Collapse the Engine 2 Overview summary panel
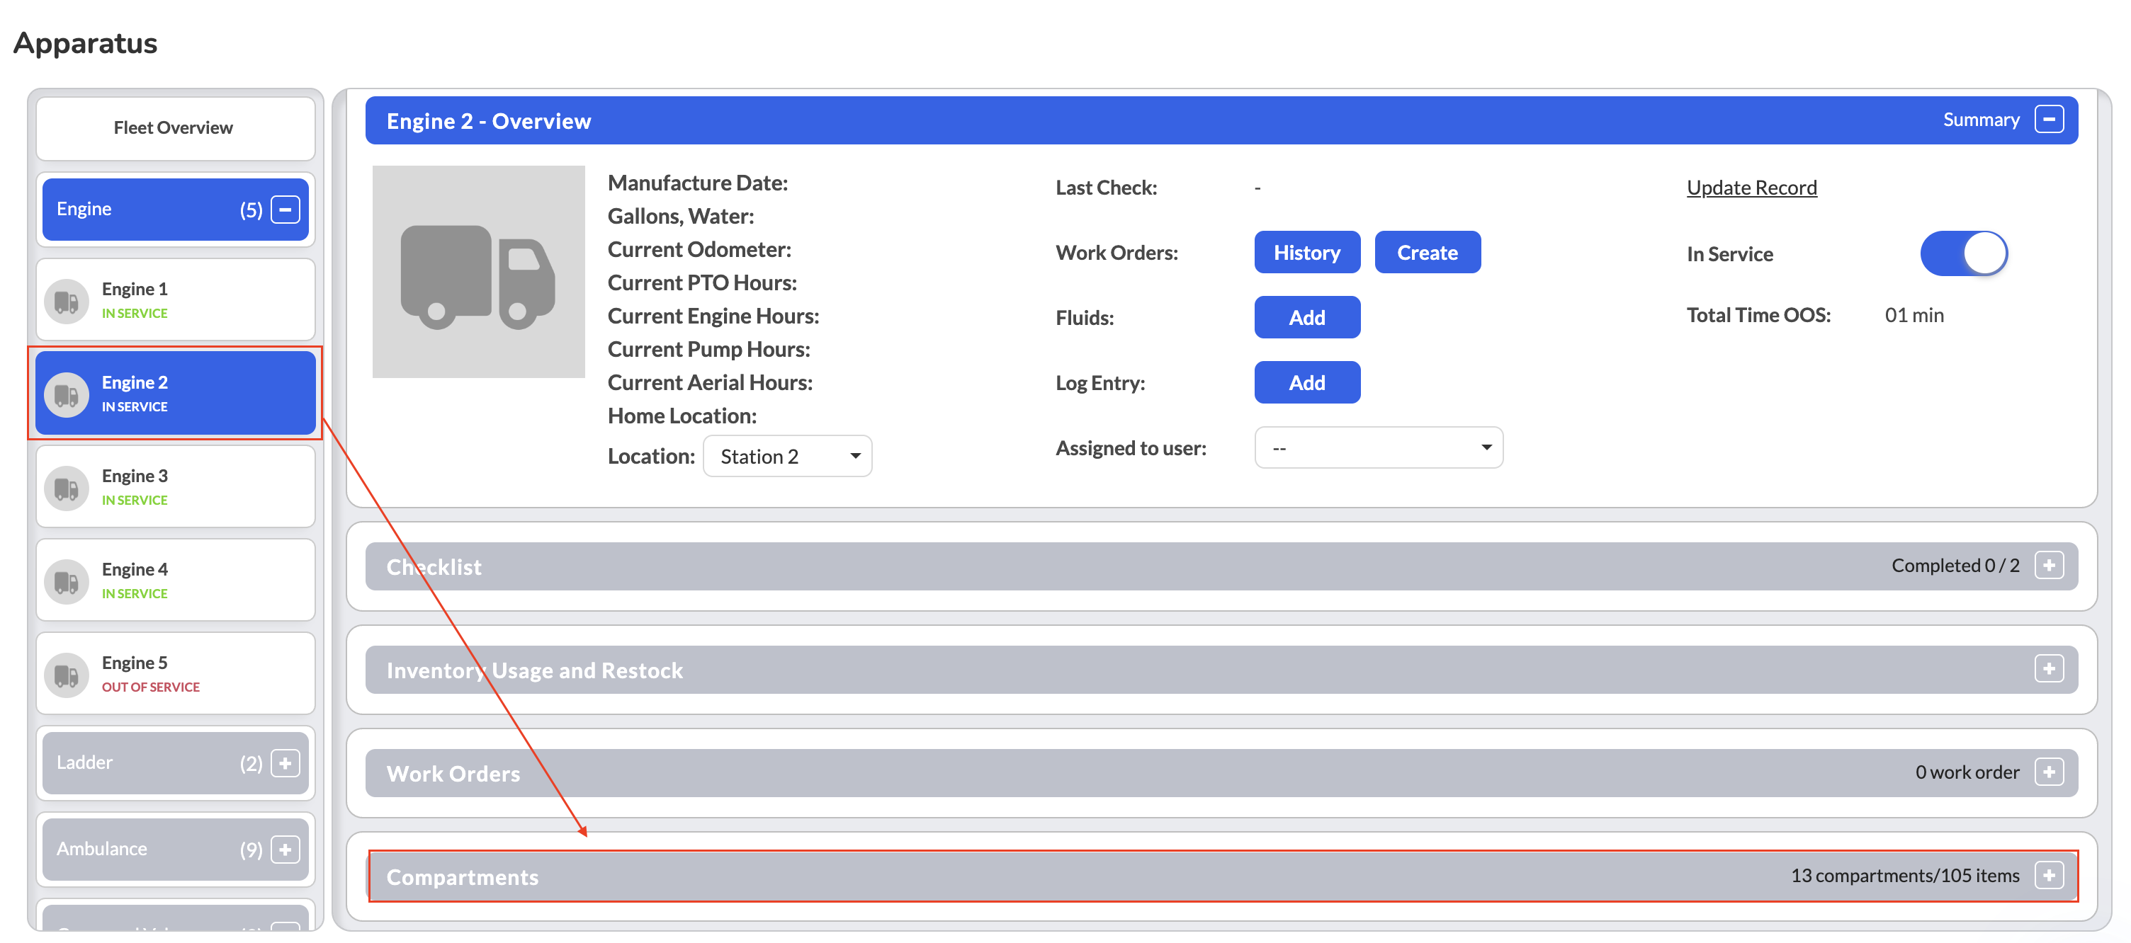Image resolution: width=2131 pixels, height=943 pixels. point(2049,120)
